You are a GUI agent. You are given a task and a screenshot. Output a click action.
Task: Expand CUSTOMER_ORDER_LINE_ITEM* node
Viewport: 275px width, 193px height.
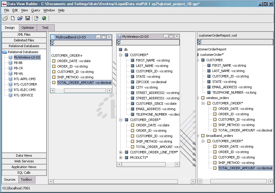(x=121, y=152)
